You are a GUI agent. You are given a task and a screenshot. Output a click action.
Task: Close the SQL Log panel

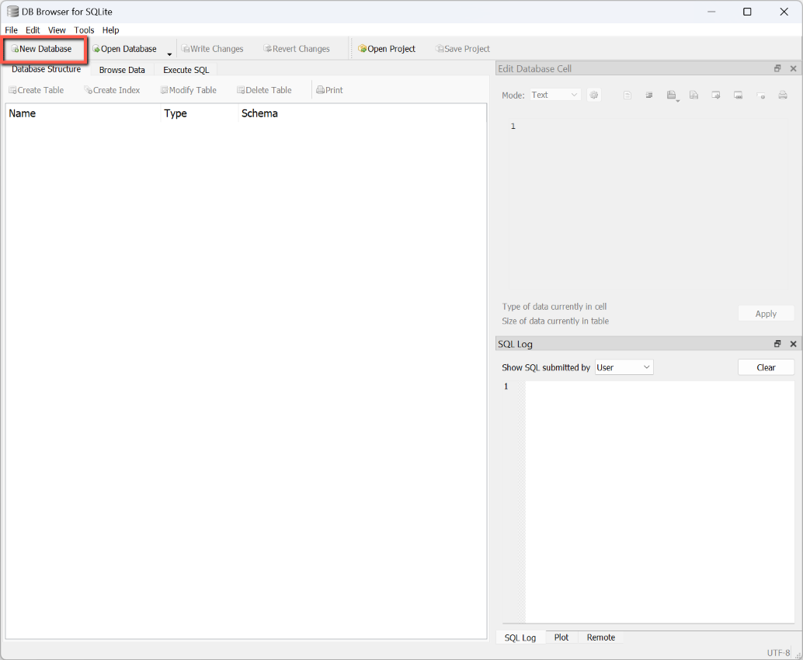[x=793, y=344]
